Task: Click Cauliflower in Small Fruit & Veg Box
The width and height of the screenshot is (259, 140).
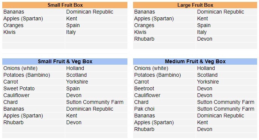Action: (x=34, y=95)
